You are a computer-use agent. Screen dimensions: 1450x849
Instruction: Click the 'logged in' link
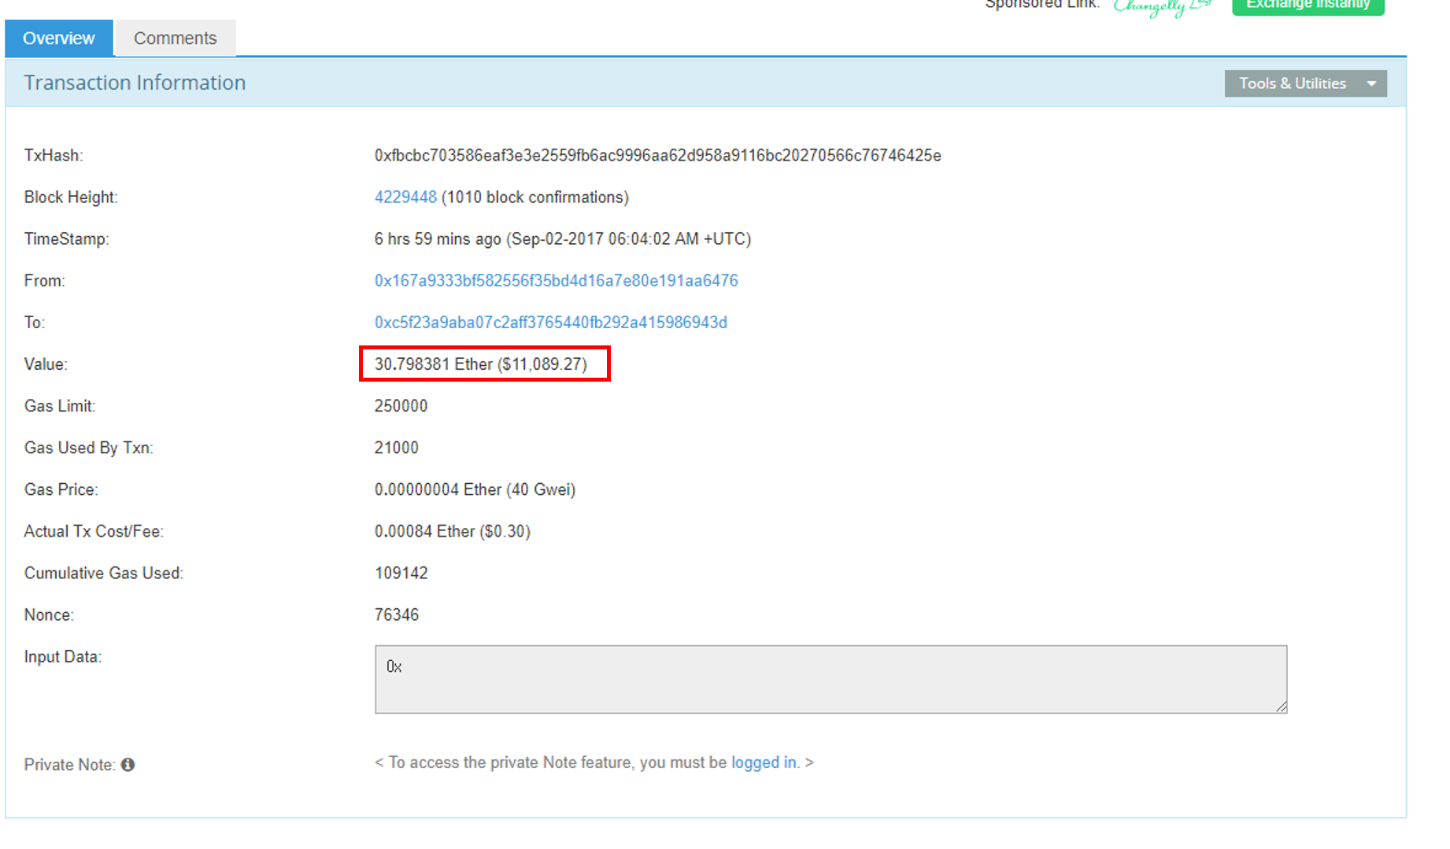click(x=764, y=762)
